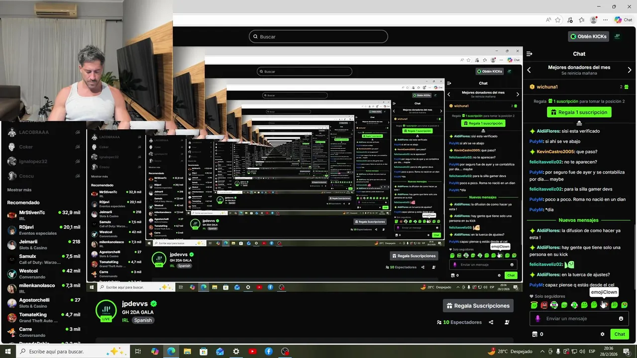
Task: Pick the emojiClown emote under the cursor
Action: click(x=604, y=305)
